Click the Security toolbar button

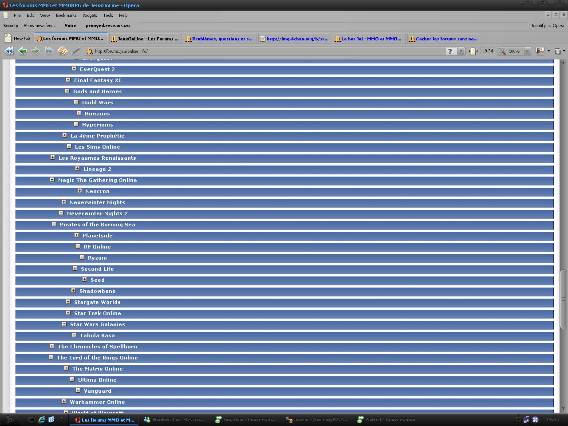pos(11,26)
